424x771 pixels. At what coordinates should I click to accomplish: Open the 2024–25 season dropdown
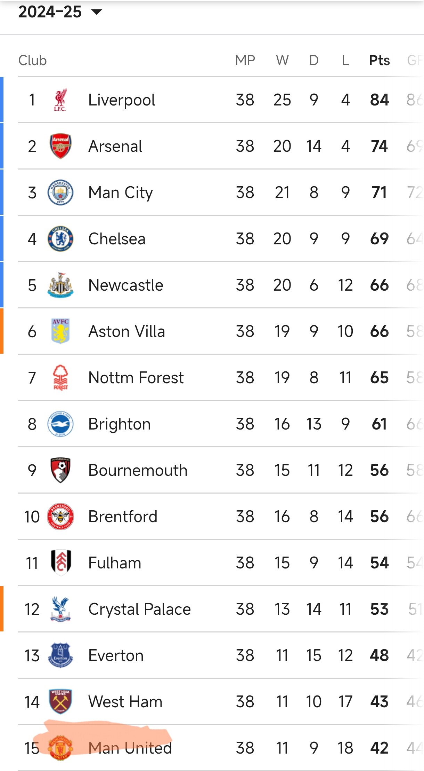click(60, 12)
